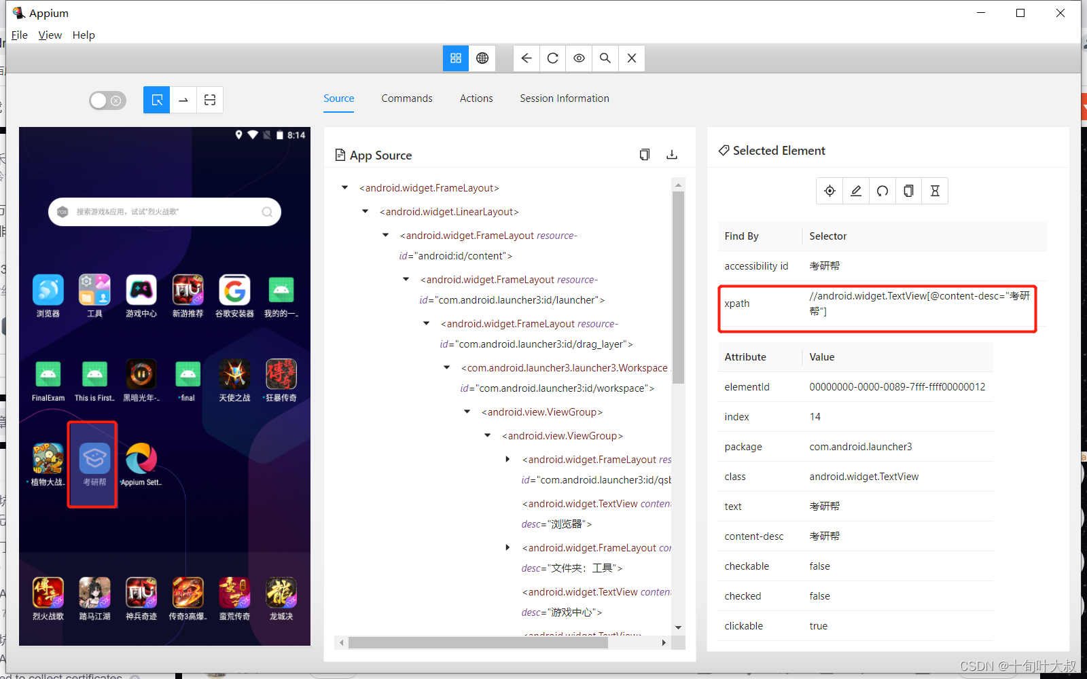Refresh source and screenshot
The height and width of the screenshot is (679, 1087).
(553, 58)
